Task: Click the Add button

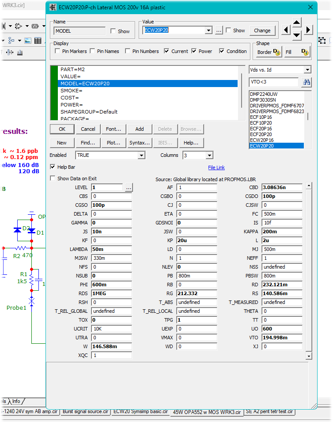Action: click(140, 129)
